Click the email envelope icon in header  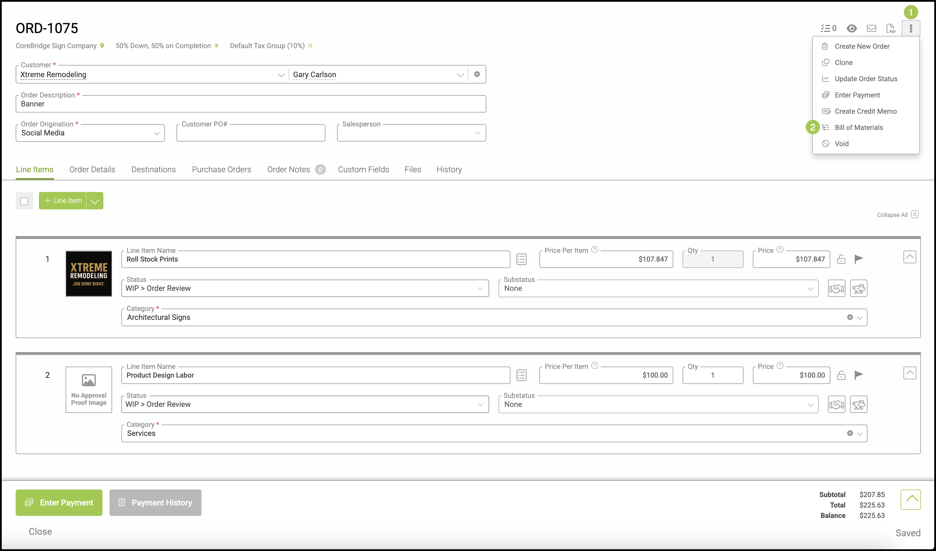click(x=871, y=29)
